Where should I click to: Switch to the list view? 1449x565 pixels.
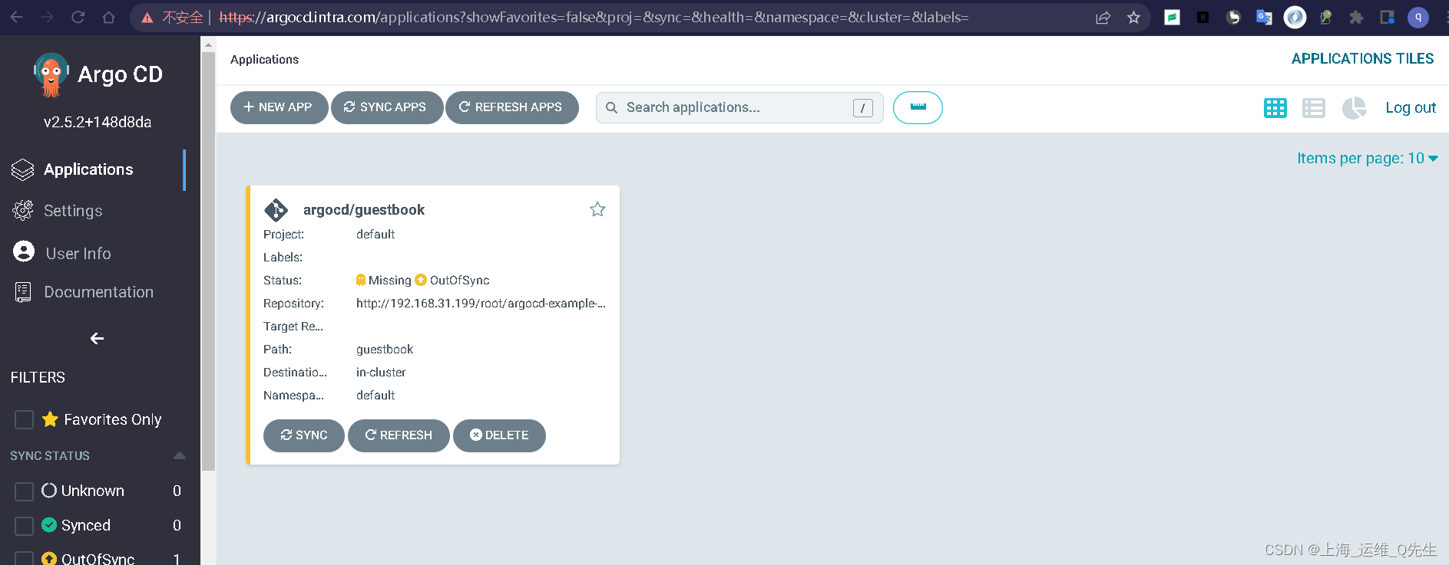1314,108
